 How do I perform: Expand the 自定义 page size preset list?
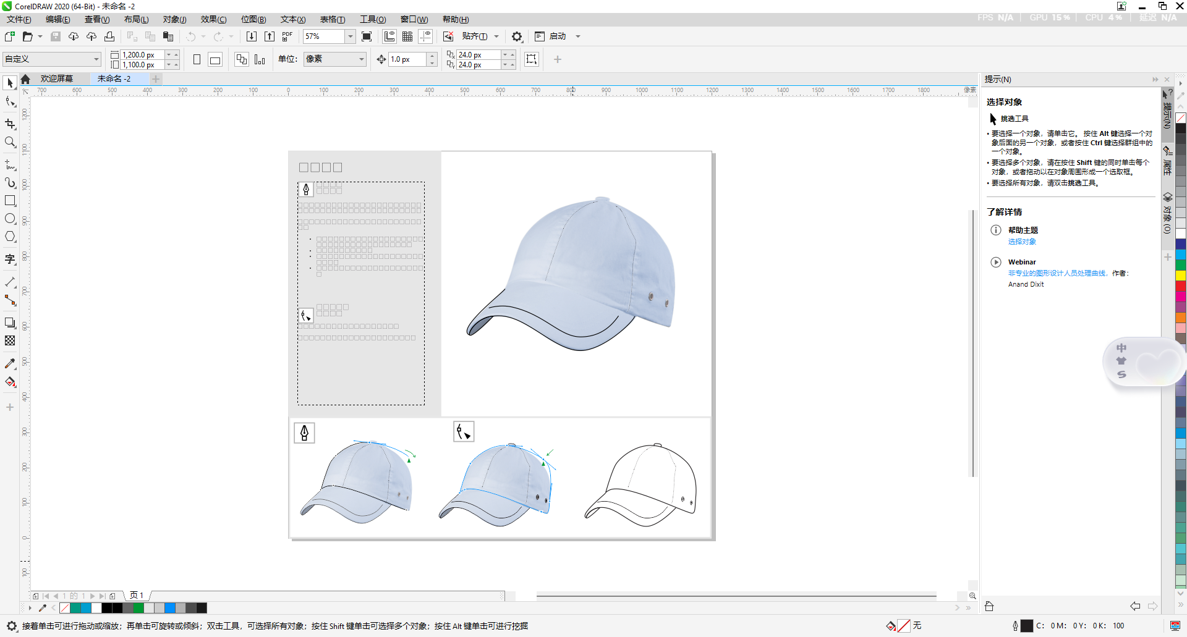pyautogui.click(x=96, y=59)
